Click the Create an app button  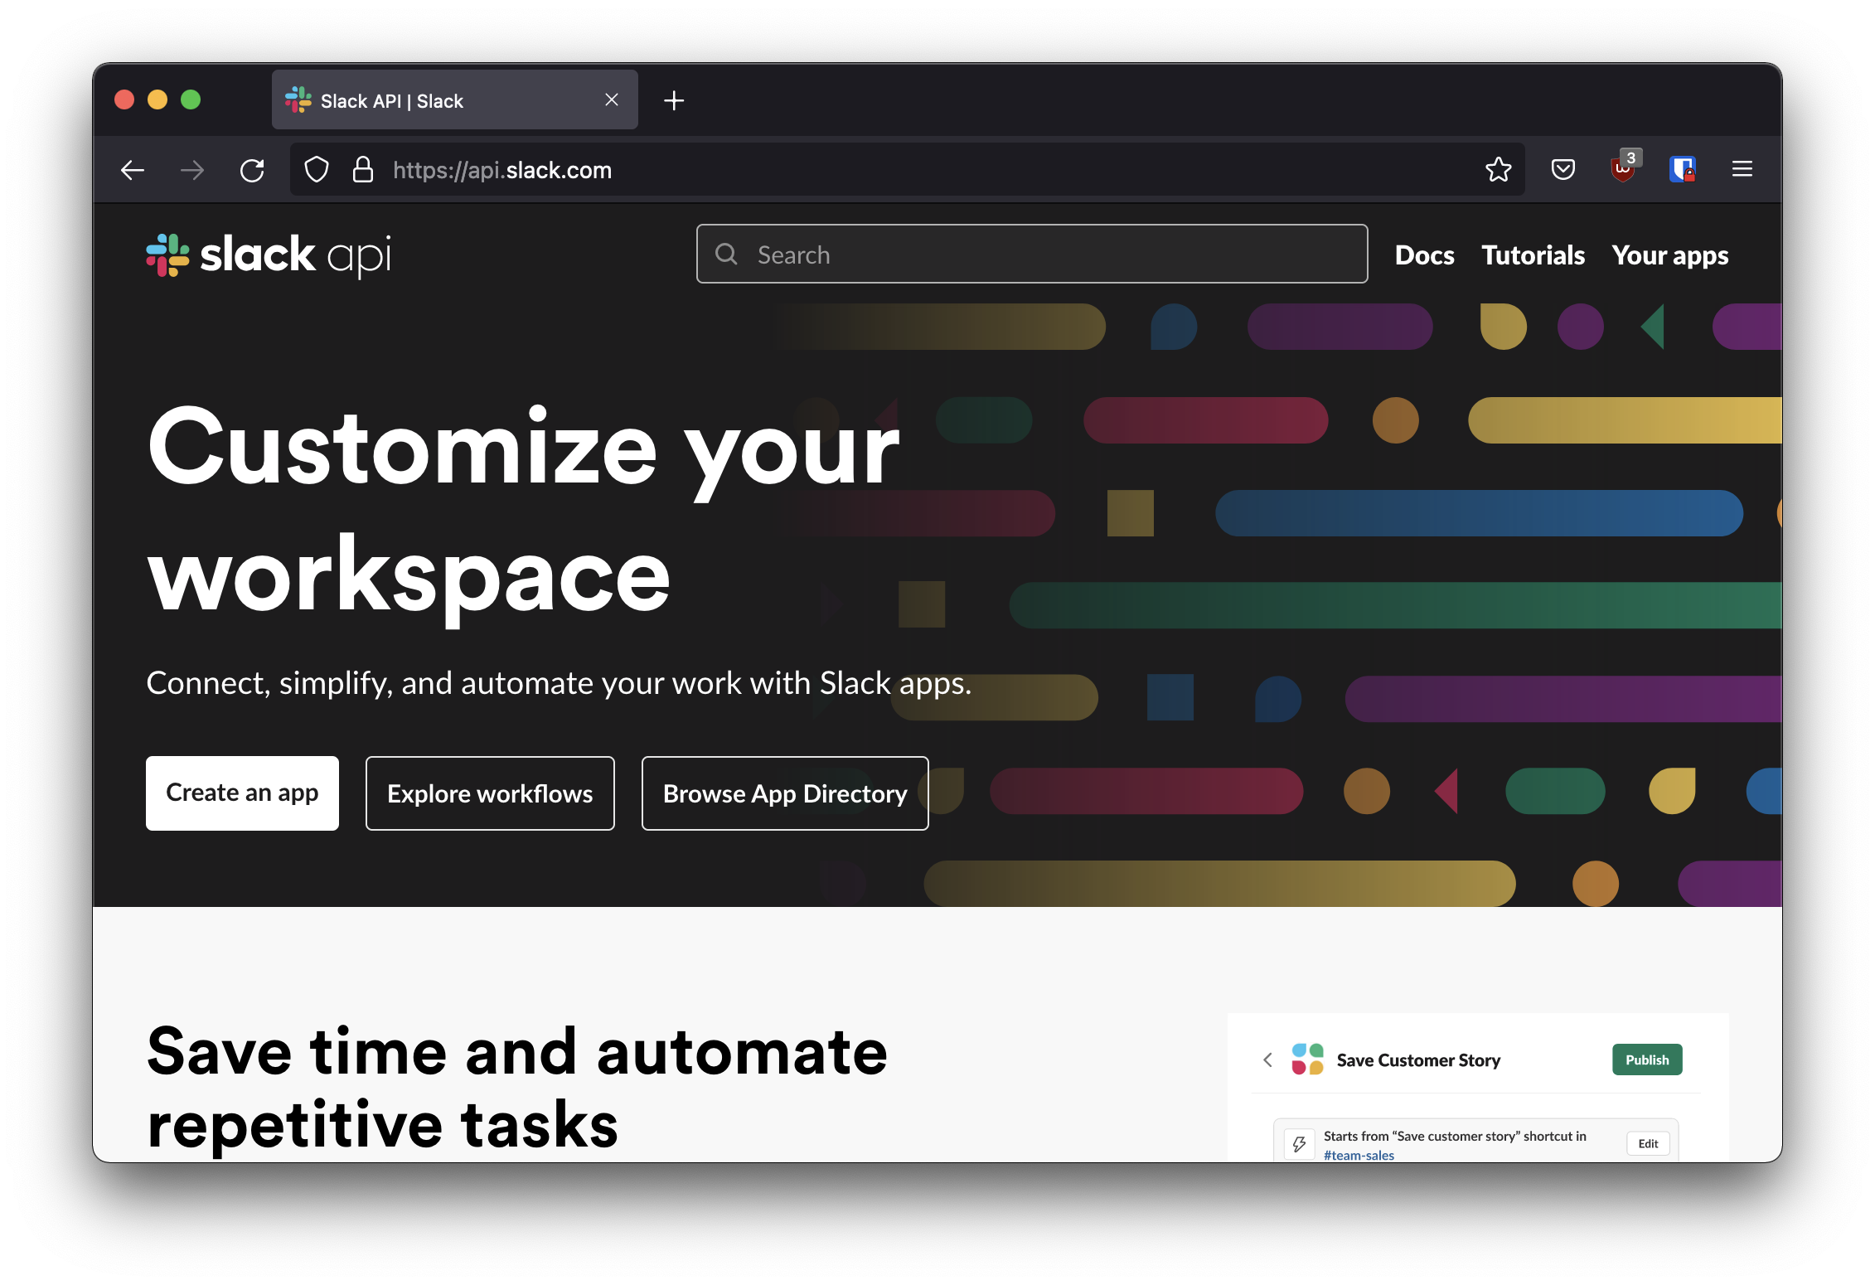pos(242,793)
